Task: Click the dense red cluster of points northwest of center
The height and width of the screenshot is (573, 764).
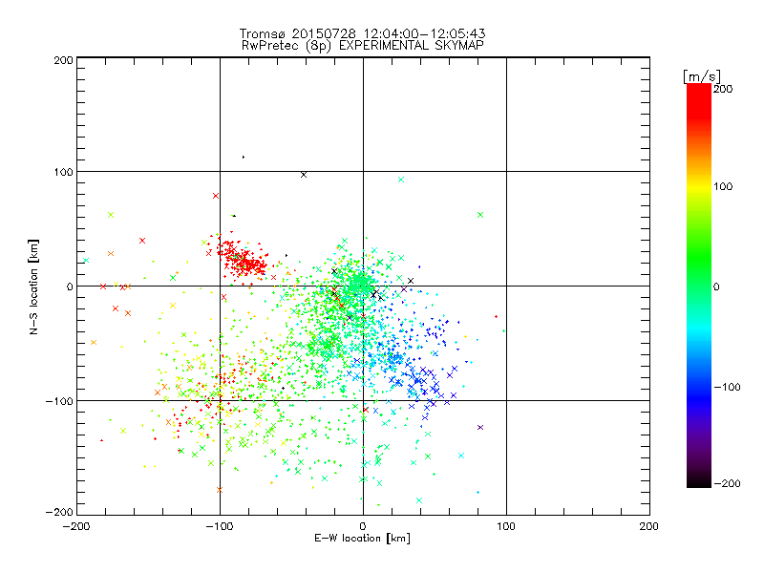Action: 243,259
